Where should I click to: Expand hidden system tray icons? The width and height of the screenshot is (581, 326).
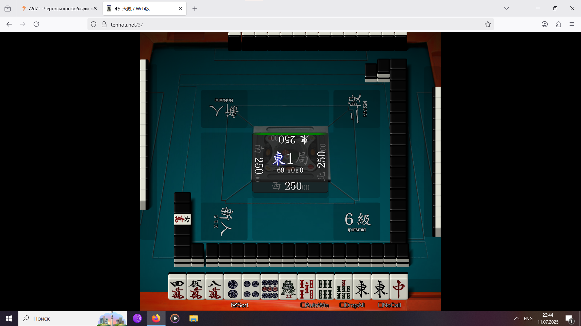click(517, 318)
